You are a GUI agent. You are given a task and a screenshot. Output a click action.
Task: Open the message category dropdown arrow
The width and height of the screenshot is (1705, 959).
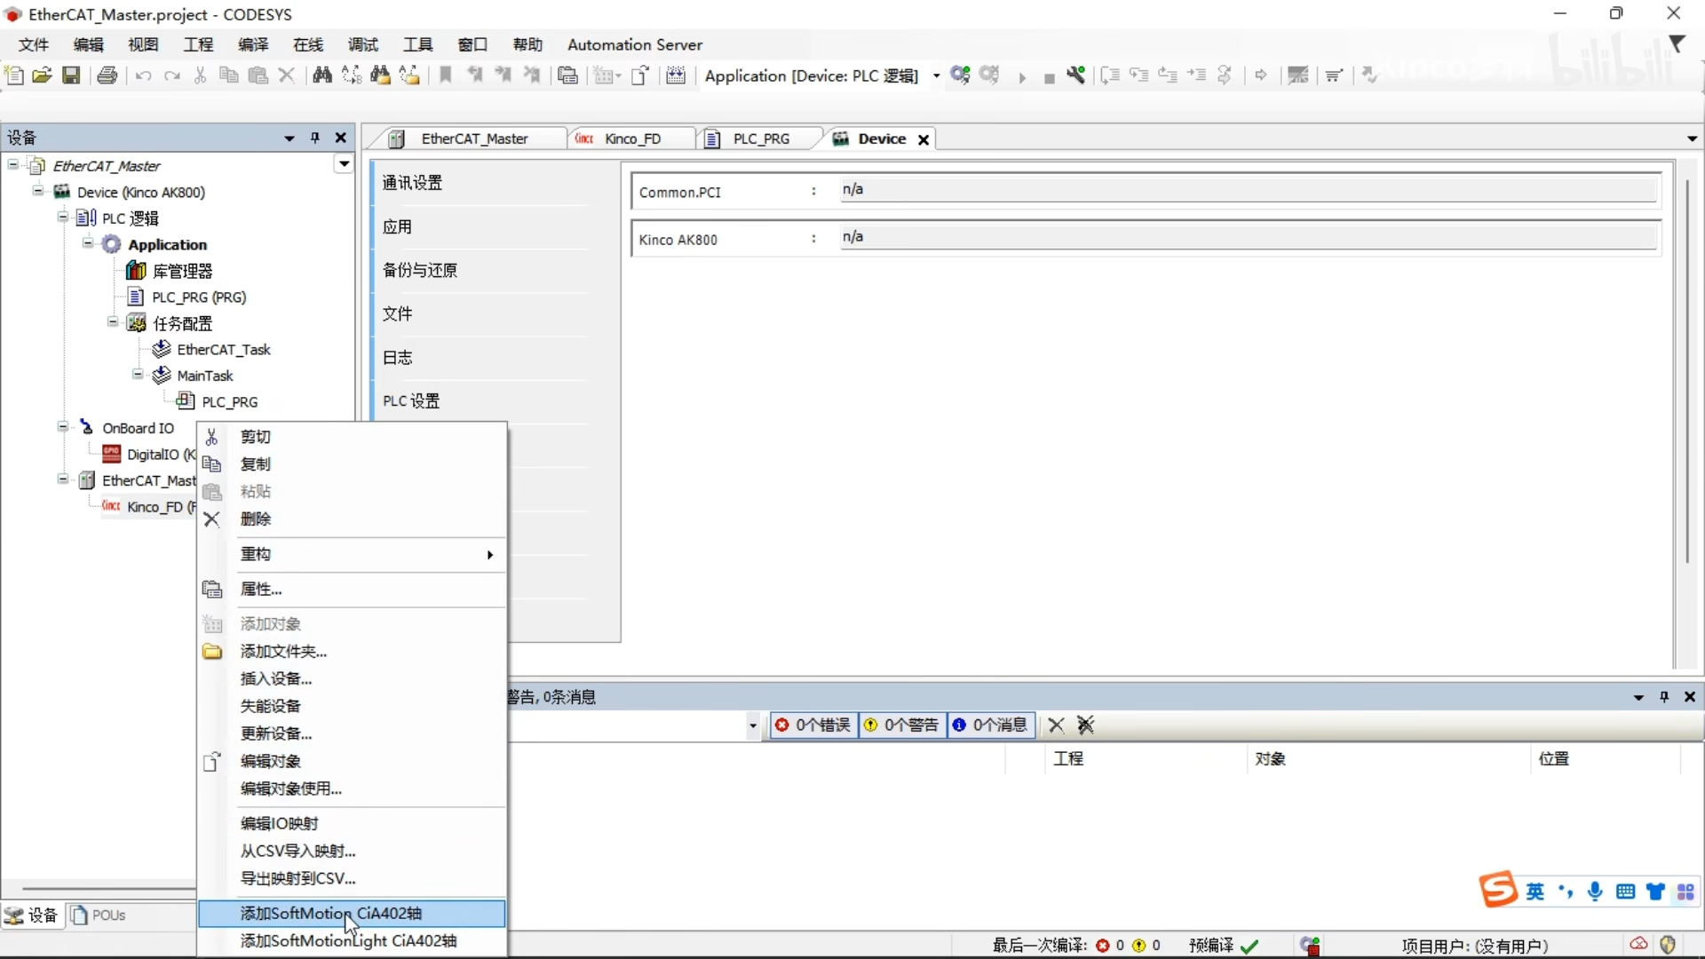[753, 726]
